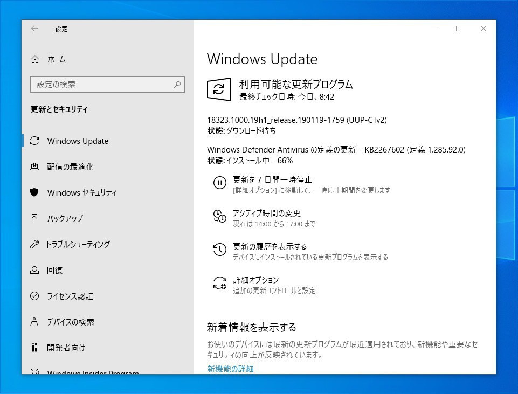Click the large update status refresh icon
The image size is (518, 394).
tap(219, 89)
